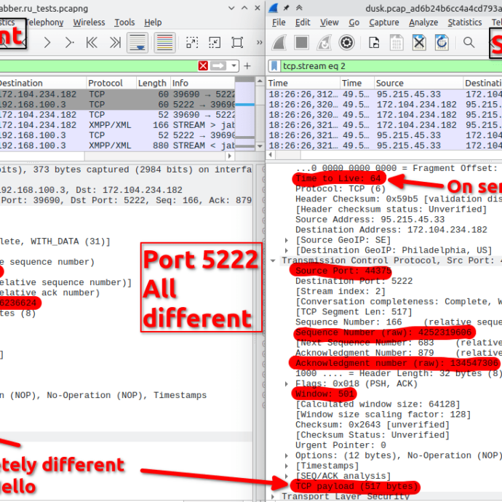Open Statistics menu in right window
The image size is (502, 502).
click(x=465, y=23)
